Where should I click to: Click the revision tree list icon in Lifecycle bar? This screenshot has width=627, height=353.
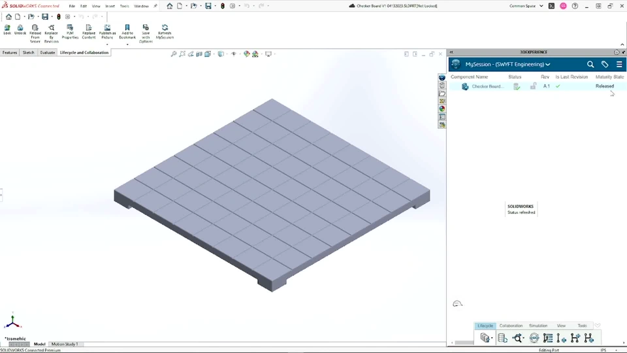point(548,338)
